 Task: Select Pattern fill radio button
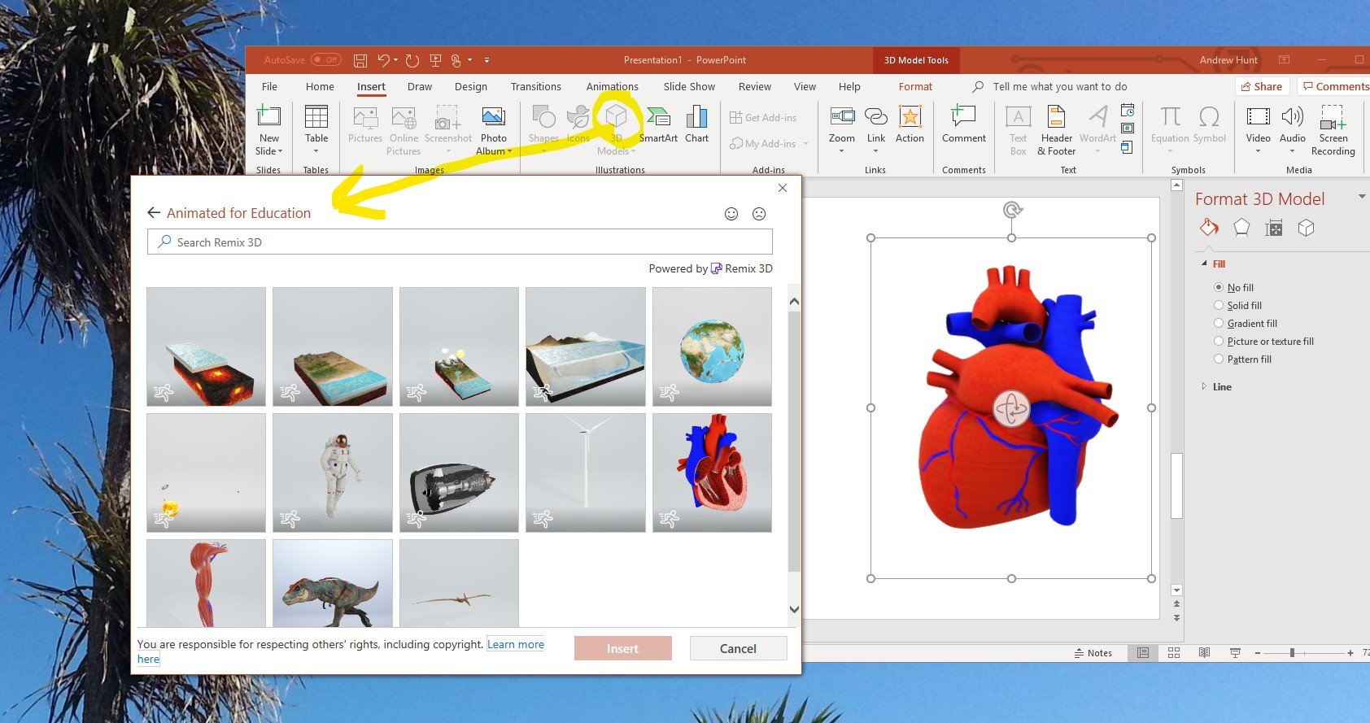pos(1219,359)
